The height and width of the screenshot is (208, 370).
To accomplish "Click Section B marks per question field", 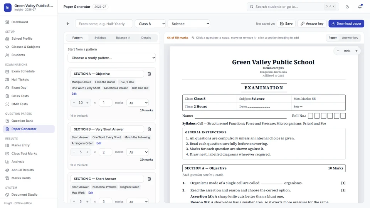I will click(x=105, y=152).
